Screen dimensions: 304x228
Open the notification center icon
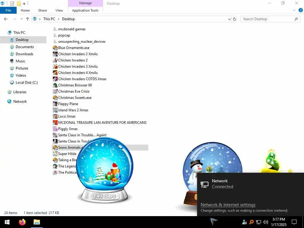[x=294, y=222]
